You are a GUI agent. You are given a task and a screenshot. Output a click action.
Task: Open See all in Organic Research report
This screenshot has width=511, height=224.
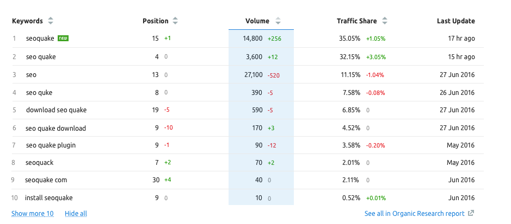[x=415, y=214]
